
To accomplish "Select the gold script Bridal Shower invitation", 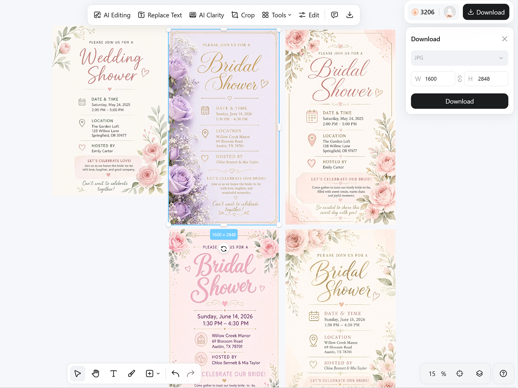I will 340,309.
